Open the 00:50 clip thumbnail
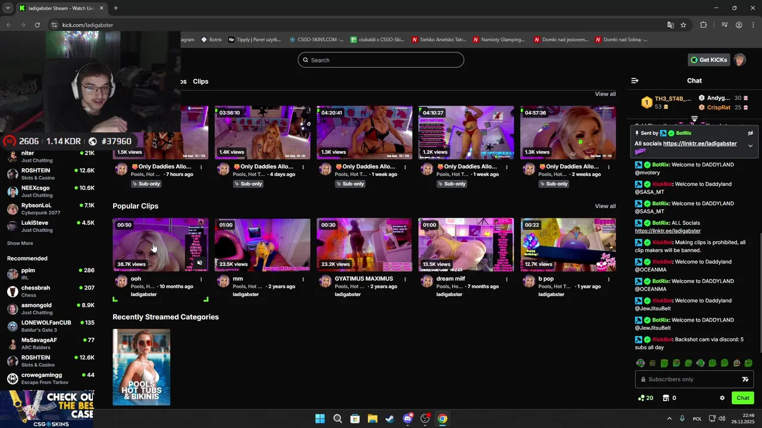The image size is (762, 428). (x=161, y=245)
